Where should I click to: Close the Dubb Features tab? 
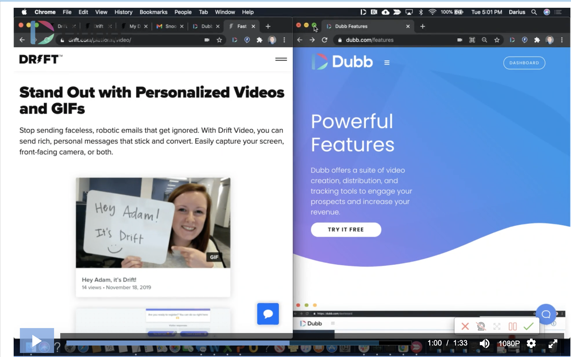tap(408, 26)
